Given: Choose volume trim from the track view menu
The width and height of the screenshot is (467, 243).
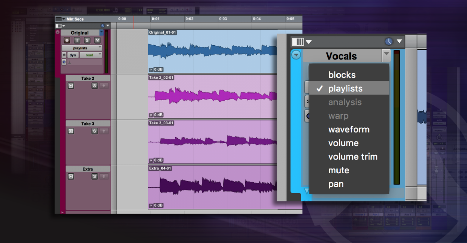Looking at the screenshot, I should (349, 156).
